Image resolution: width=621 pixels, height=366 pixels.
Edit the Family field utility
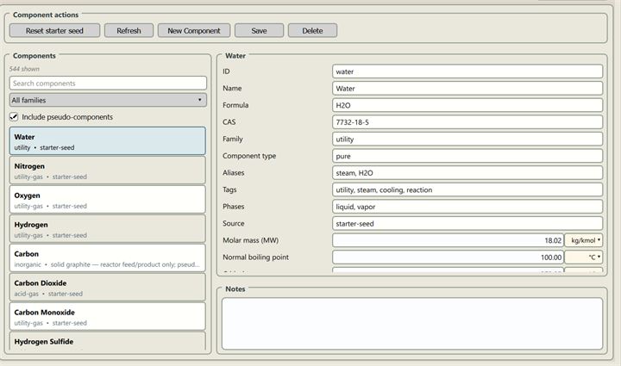[x=467, y=140]
